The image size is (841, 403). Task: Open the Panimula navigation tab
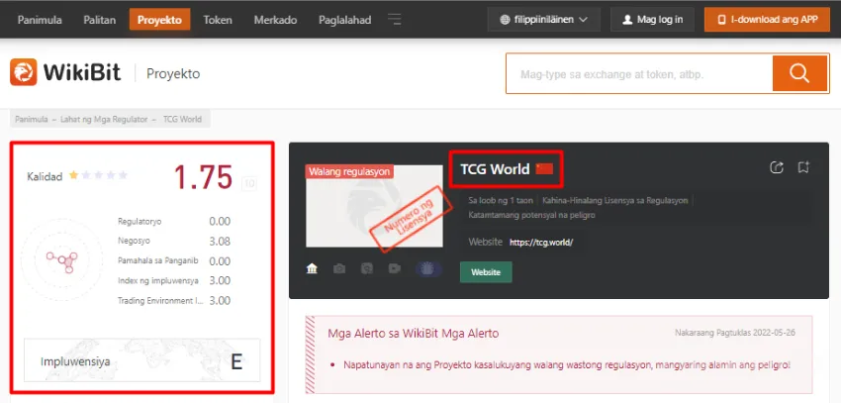(x=40, y=20)
